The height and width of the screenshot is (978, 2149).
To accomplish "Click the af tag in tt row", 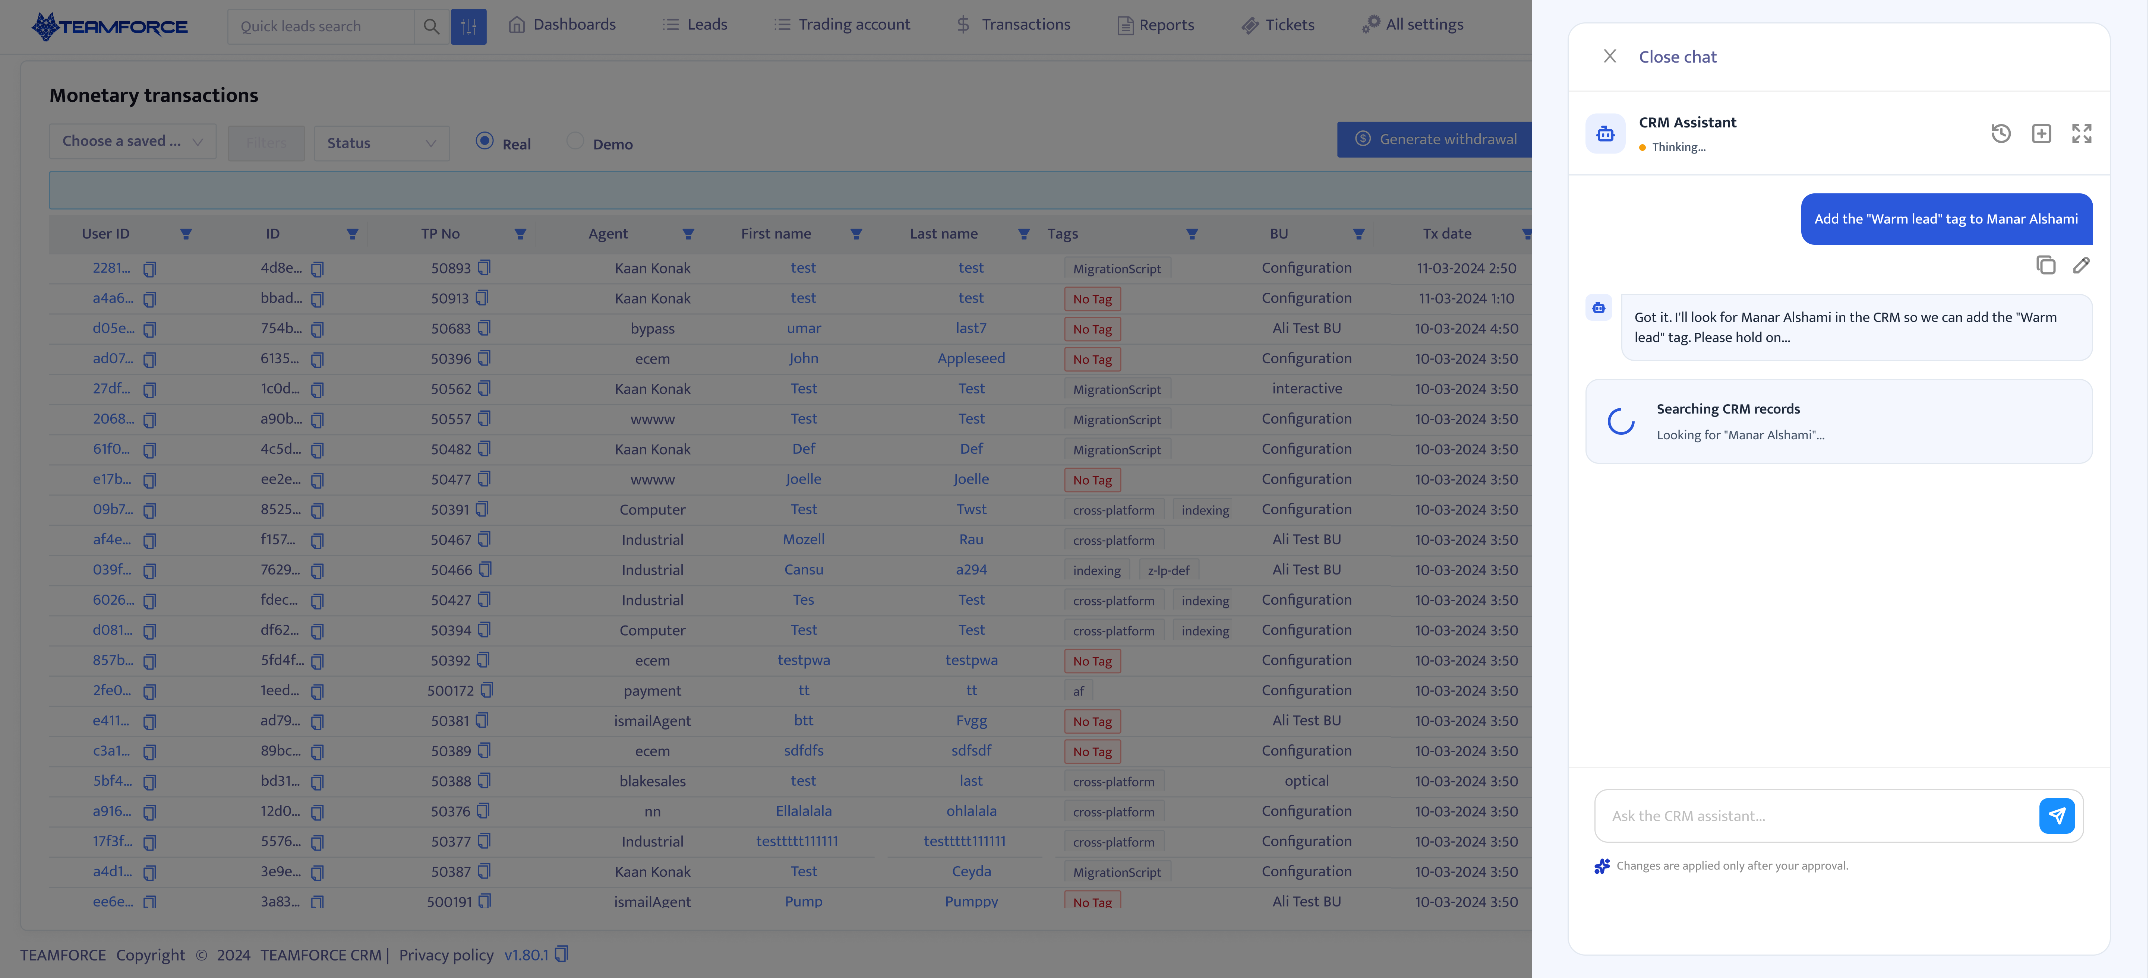I will pos(1079,691).
